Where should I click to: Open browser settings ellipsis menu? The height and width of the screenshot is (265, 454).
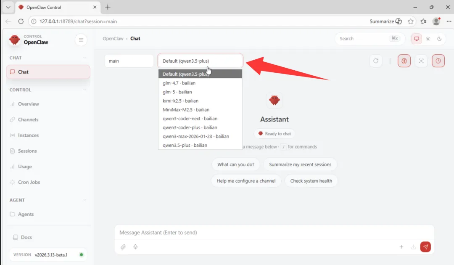[449, 21]
